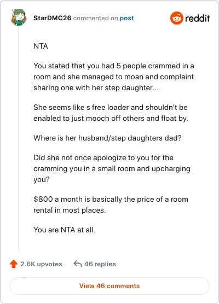Click the reply arrow icon
The height and width of the screenshot is (304, 219).
[77, 264]
